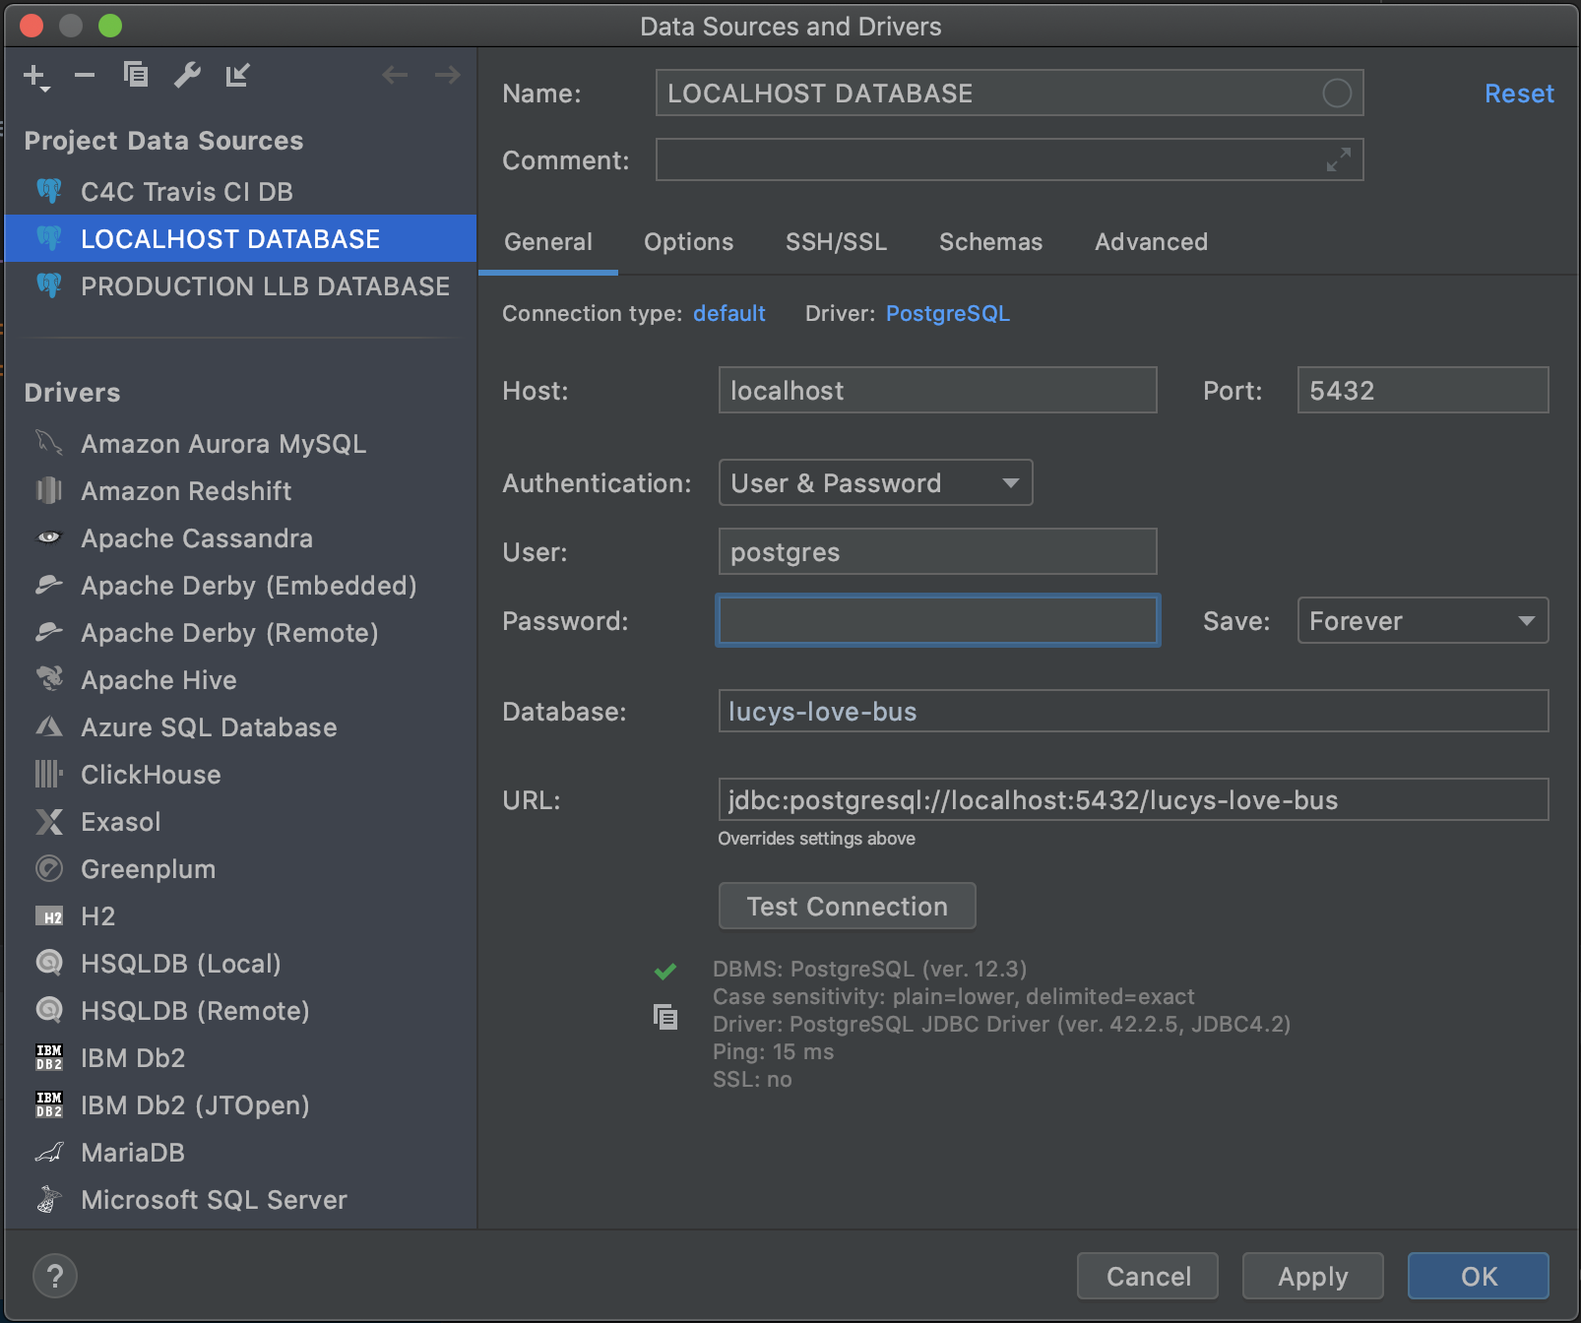Open driver properties with the wrench icon
1581x1323 pixels.
[189, 74]
